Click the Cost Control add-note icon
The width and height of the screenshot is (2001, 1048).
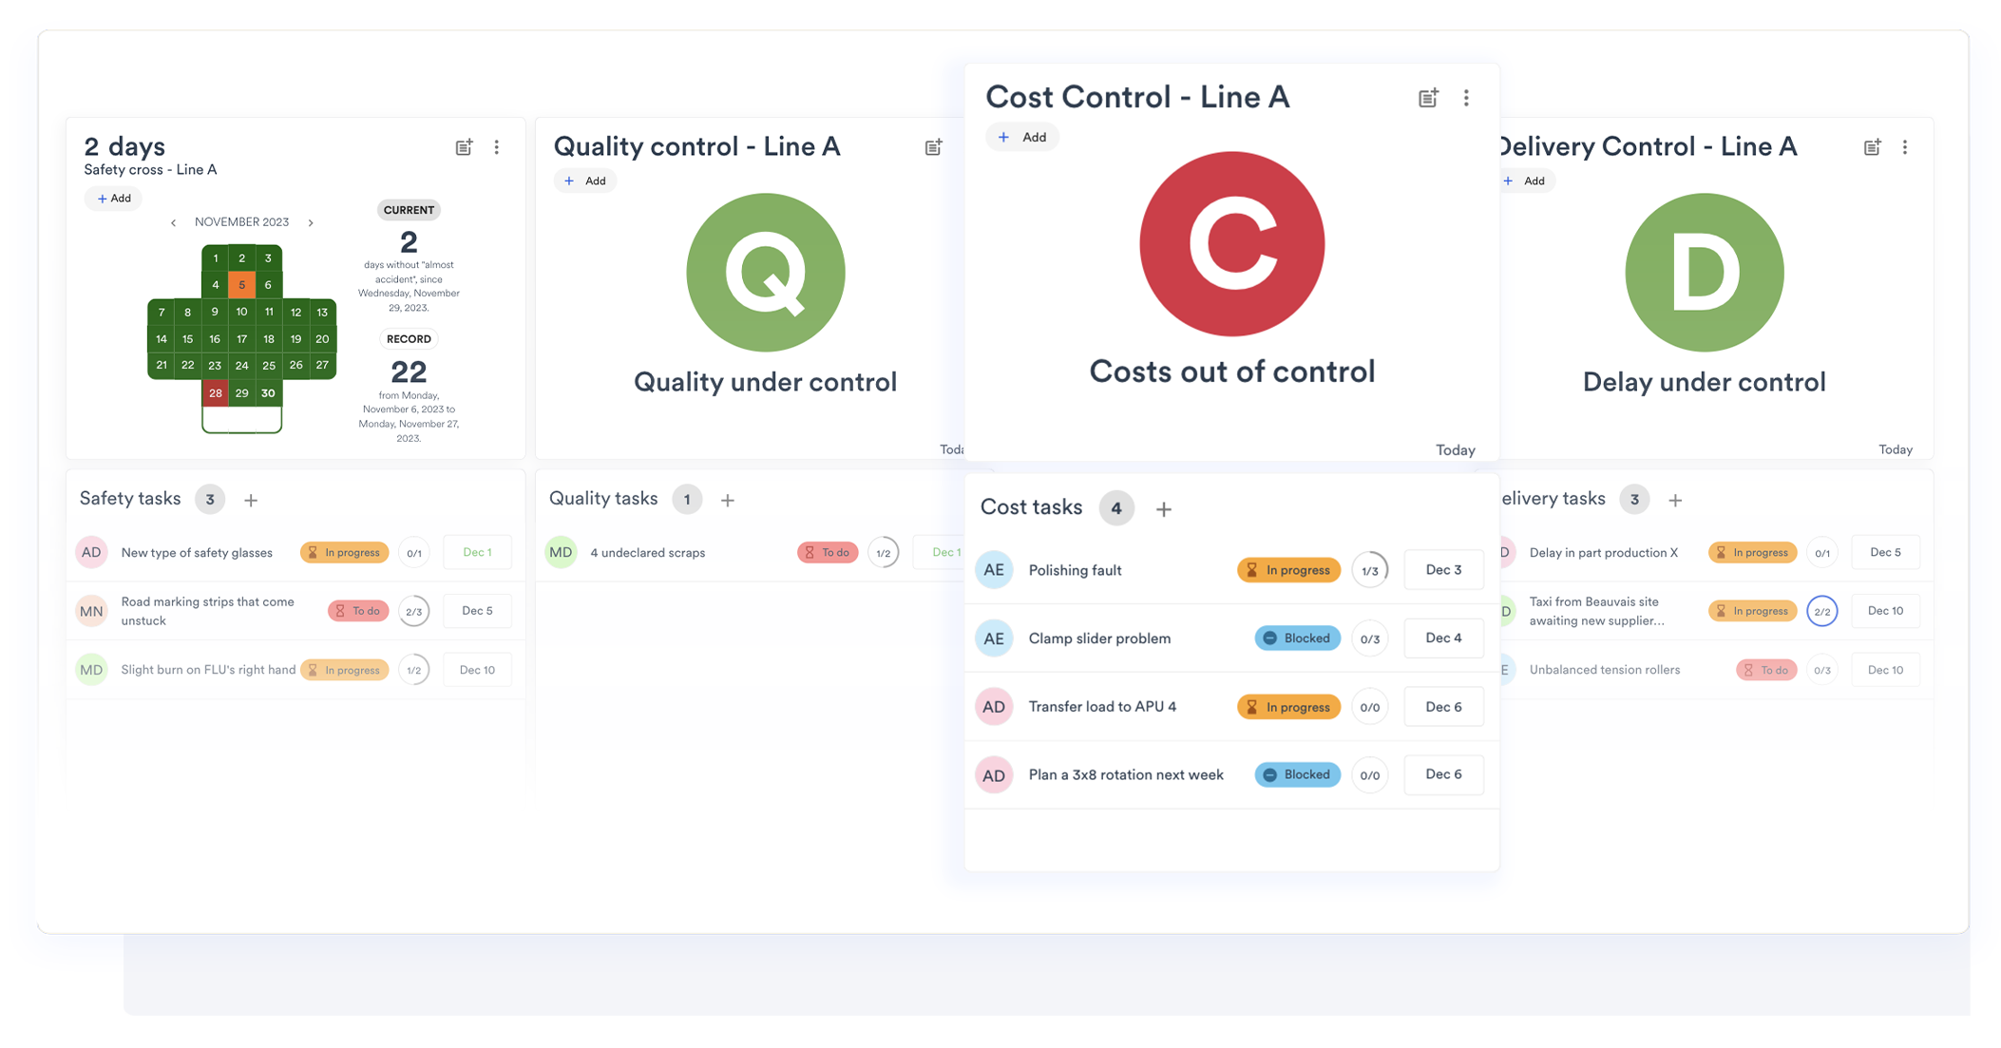(x=1427, y=98)
